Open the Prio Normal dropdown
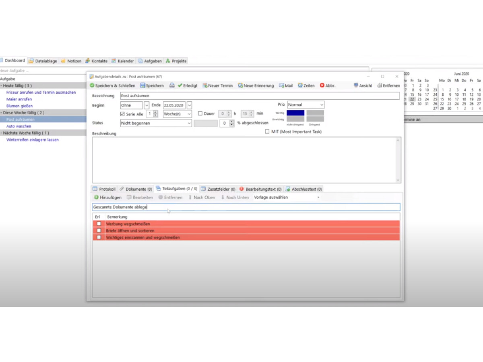The height and width of the screenshot is (362, 483). pyautogui.click(x=305, y=105)
